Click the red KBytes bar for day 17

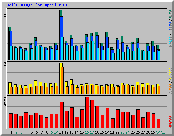(92, 114)
